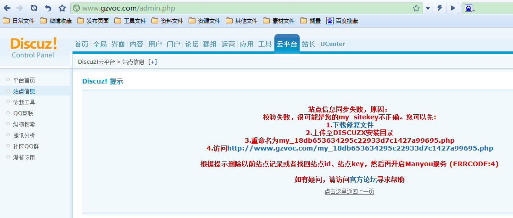Click the 下载修复文件 download link
The height and width of the screenshot is (218, 513).
[x=353, y=125]
